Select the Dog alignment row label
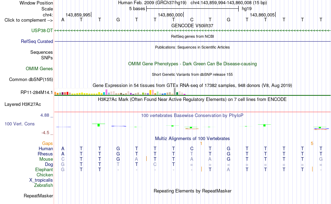331x204 pixels. point(49,165)
